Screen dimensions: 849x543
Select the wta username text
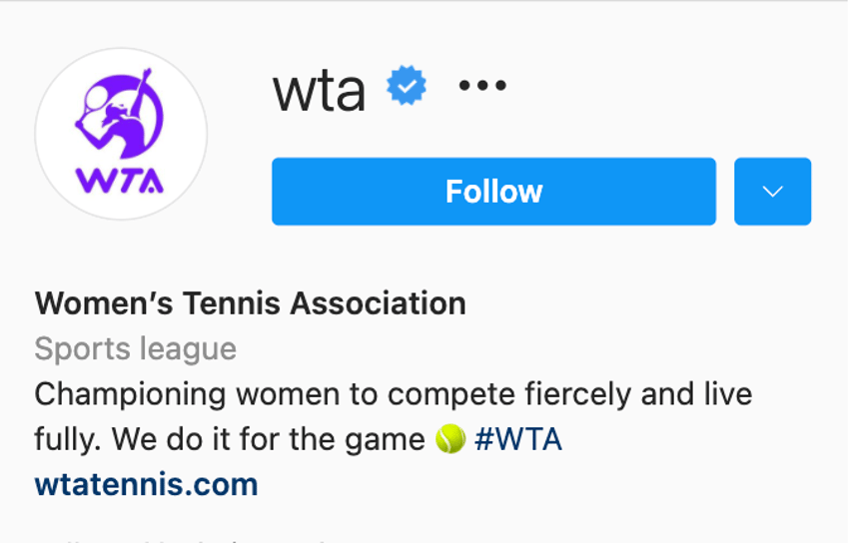tap(320, 90)
